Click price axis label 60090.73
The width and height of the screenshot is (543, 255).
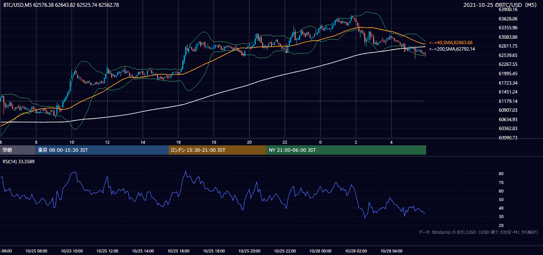coord(508,138)
